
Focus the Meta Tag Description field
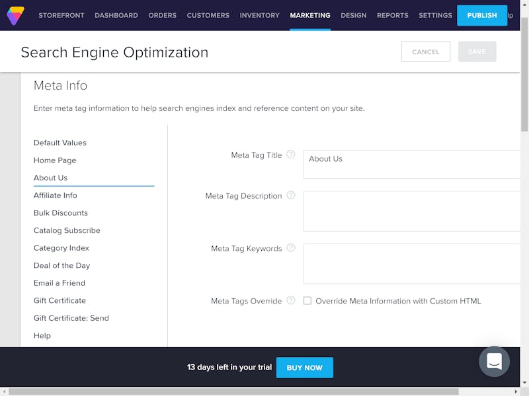tap(411, 211)
